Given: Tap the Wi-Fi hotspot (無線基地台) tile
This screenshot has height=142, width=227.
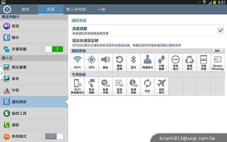Looking at the screenshot, I should 77,86.
